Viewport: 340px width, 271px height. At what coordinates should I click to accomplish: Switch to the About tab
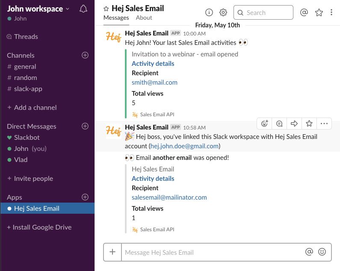(x=144, y=18)
